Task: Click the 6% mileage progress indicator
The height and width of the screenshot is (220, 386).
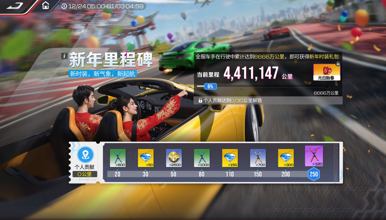Action: tap(210, 87)
